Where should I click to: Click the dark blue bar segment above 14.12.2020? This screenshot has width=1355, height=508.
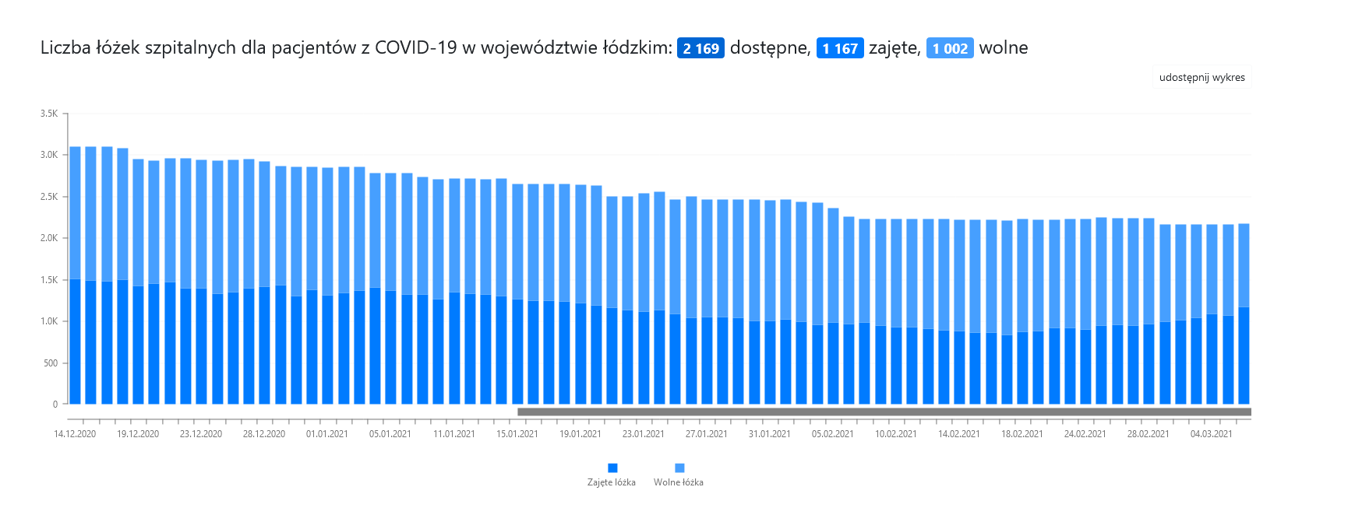point(75,342)
